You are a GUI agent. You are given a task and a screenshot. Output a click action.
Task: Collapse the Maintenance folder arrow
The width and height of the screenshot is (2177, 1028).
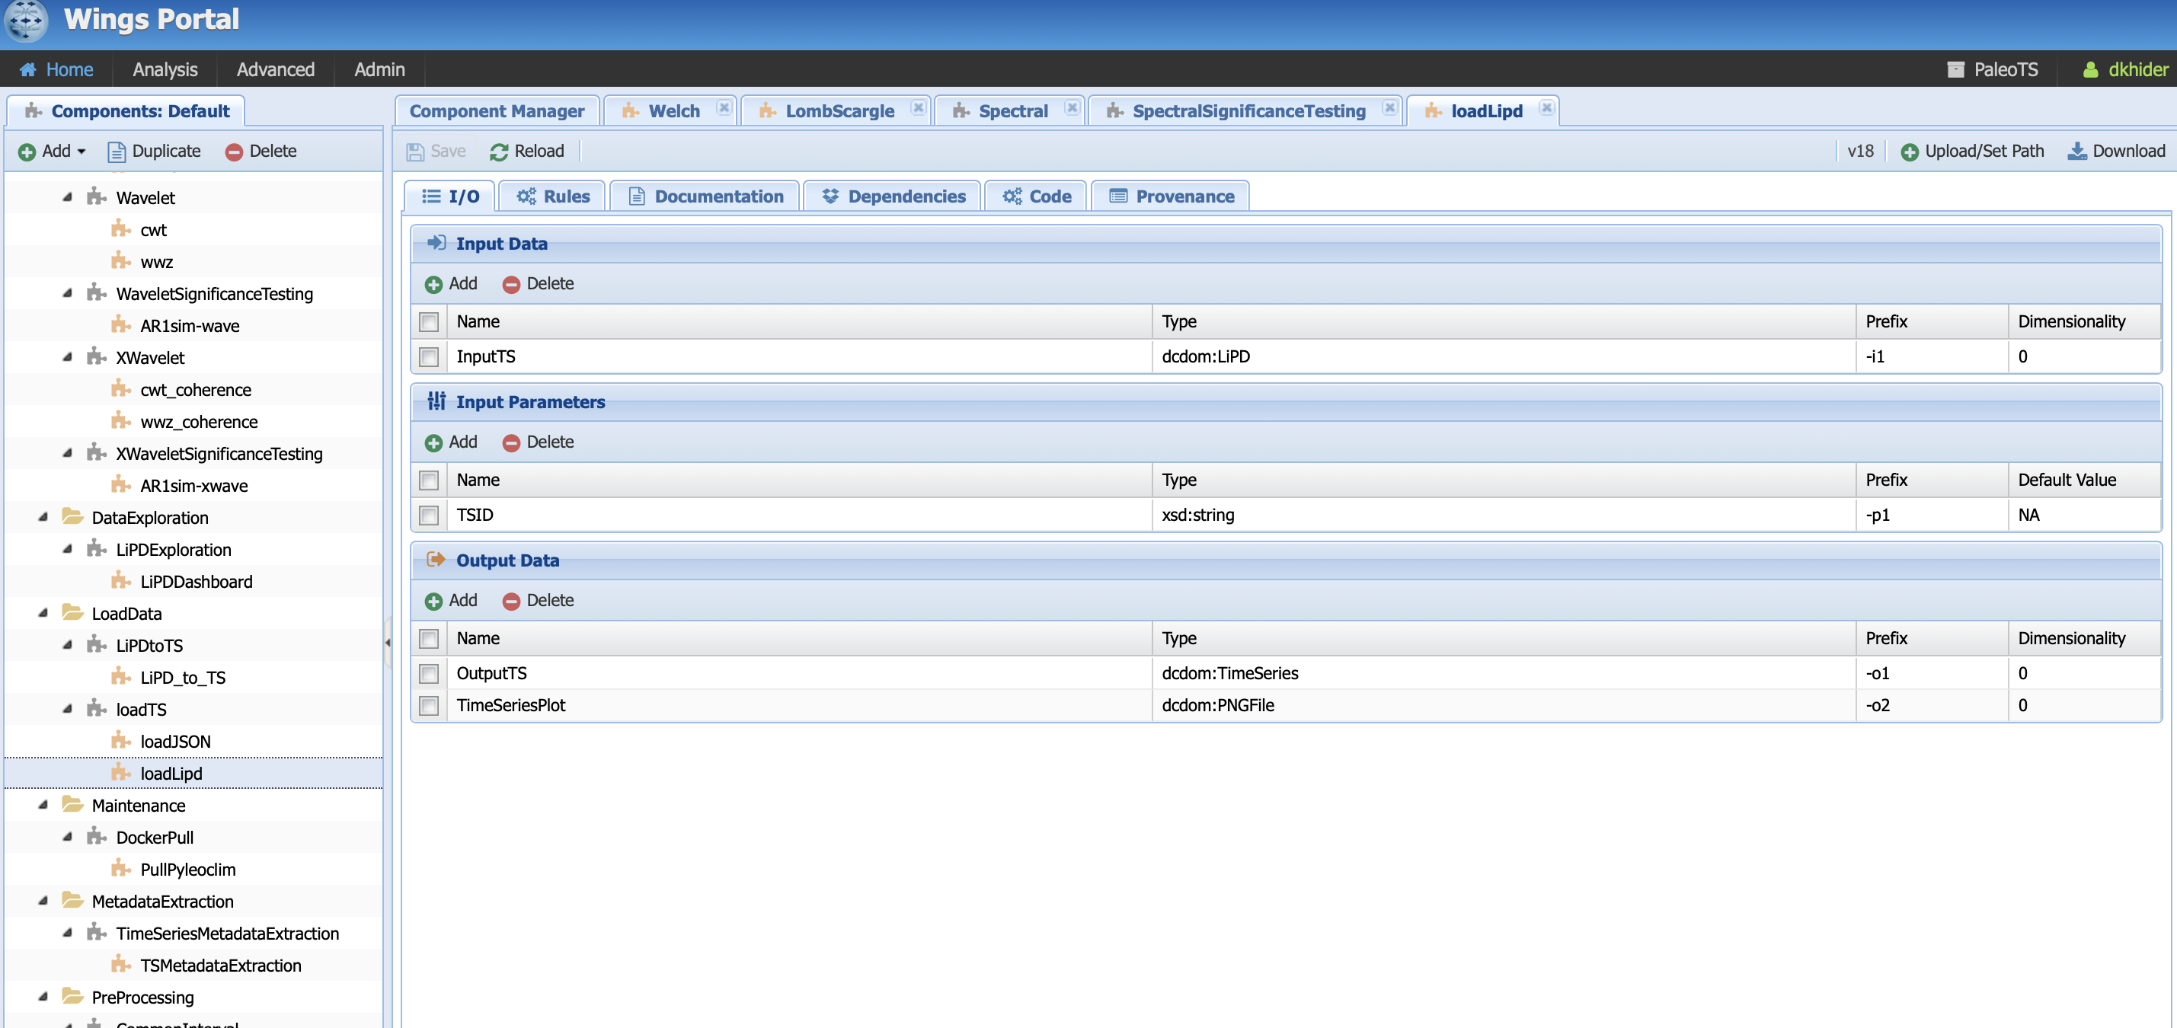click(x=43, y=804)
